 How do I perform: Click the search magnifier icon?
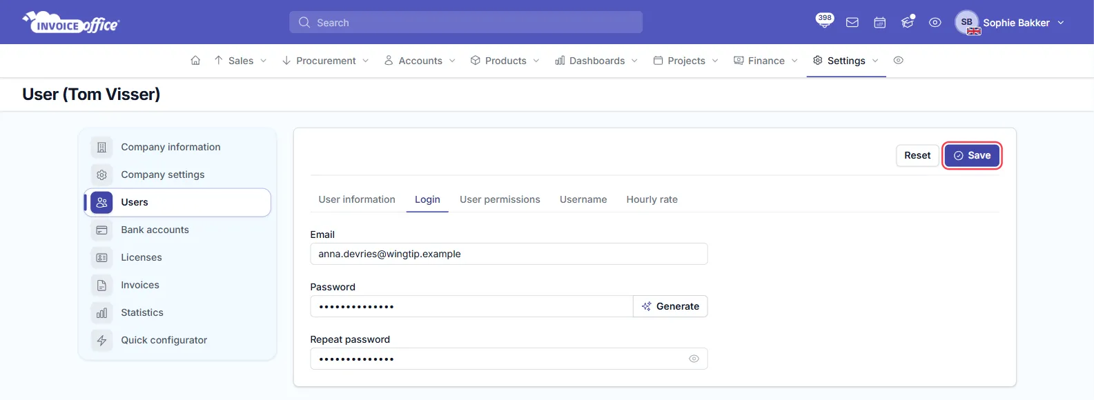304,22
